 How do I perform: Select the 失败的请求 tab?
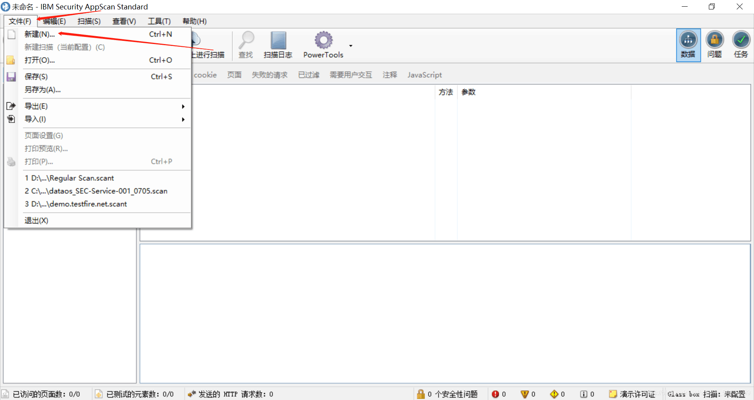pyautogui.click(x=270, y=75)
